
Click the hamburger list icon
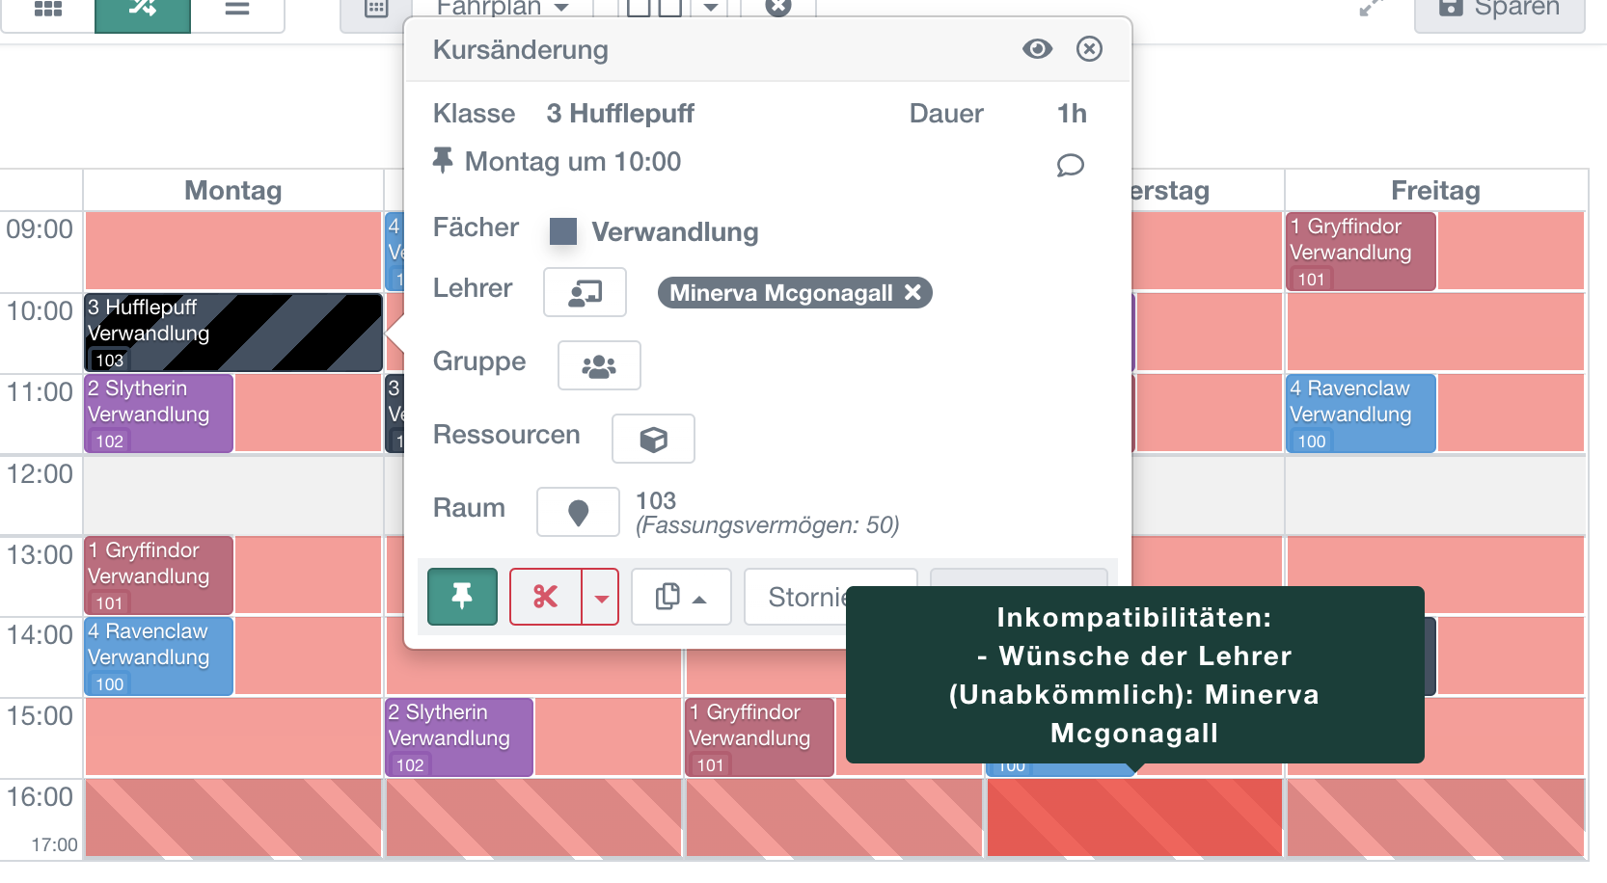click(x=237, y=8)
